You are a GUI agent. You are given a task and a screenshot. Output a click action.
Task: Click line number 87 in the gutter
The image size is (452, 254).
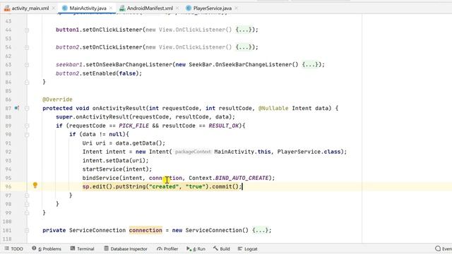8,108
